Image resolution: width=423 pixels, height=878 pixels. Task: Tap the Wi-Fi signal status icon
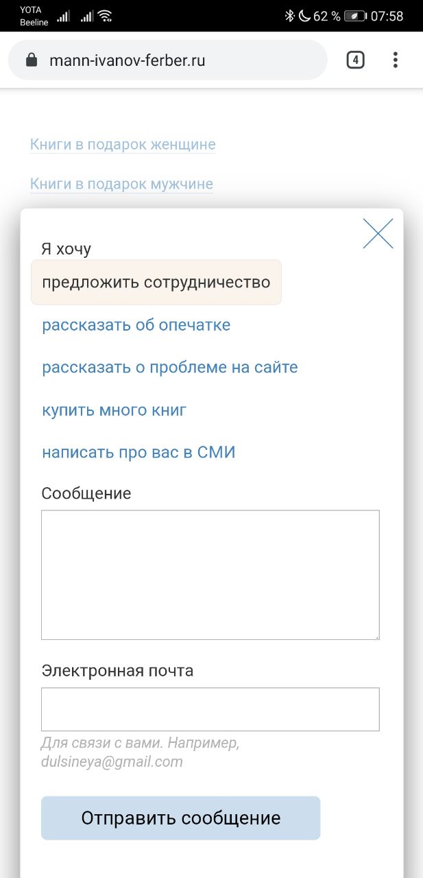(105, 16)
